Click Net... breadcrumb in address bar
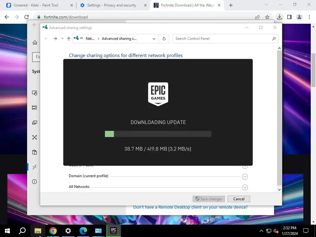Image resolution: width=316 pixels, height=237 pixels. point(90,39)
